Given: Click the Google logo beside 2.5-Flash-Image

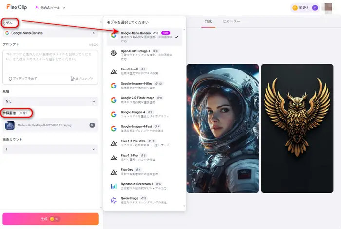Looking at the screenshot, I should [x=114, y=100].
